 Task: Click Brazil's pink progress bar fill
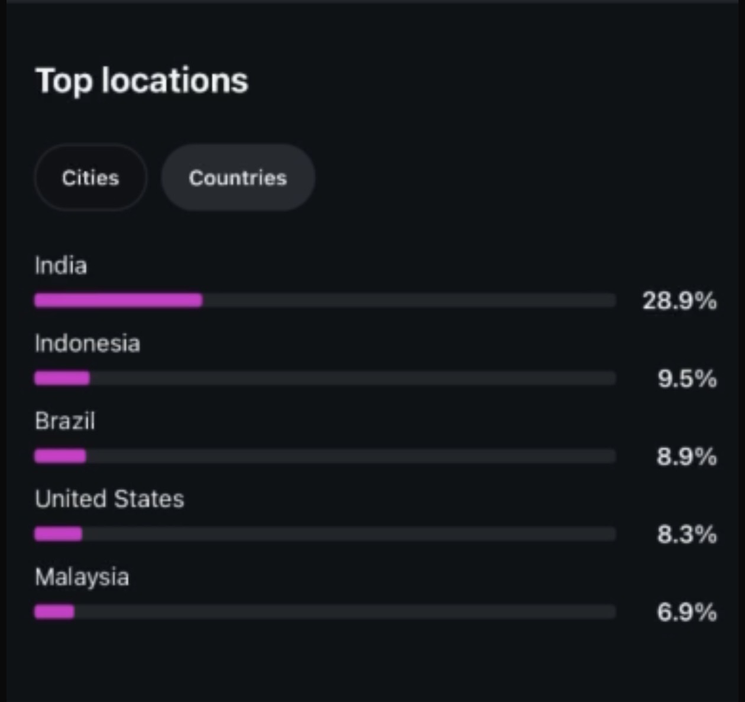tap(60, 456)
